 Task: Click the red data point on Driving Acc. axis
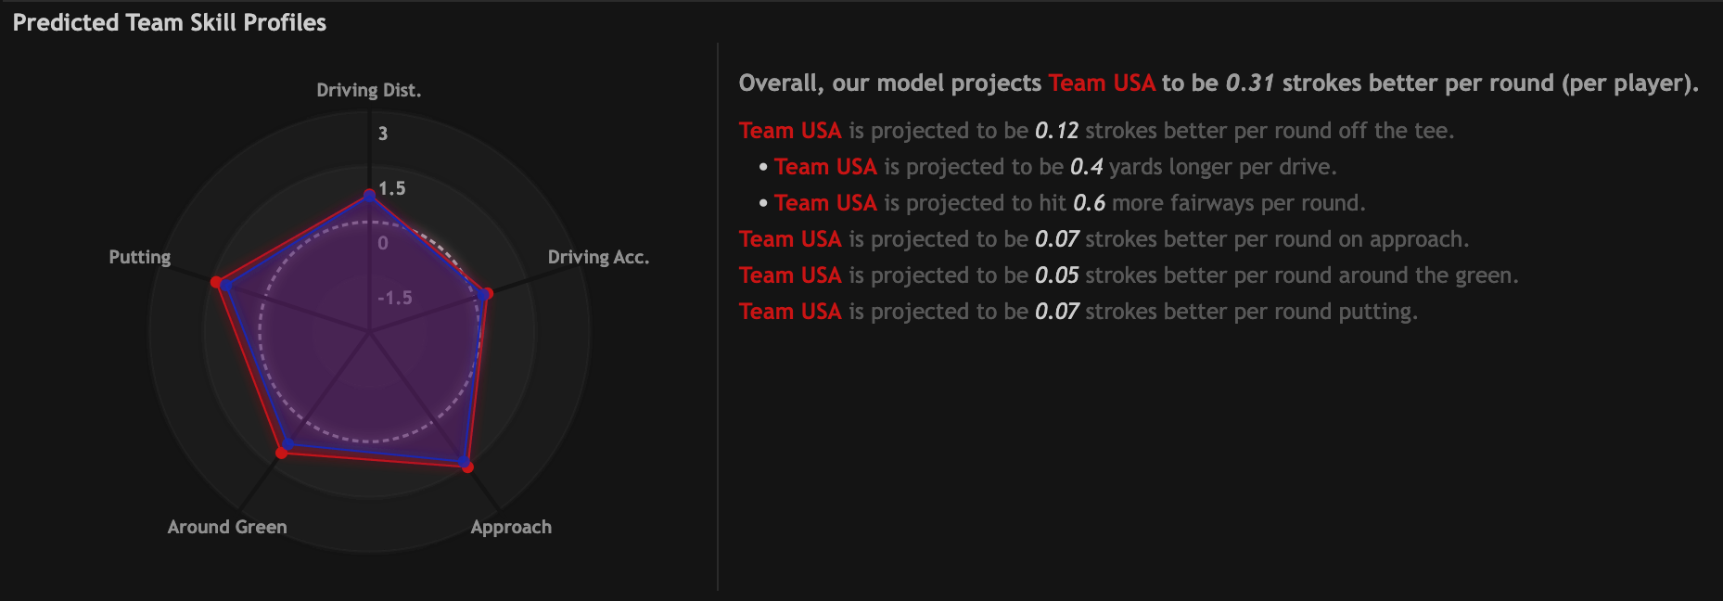pyautogui.click(x=489, y=293)
